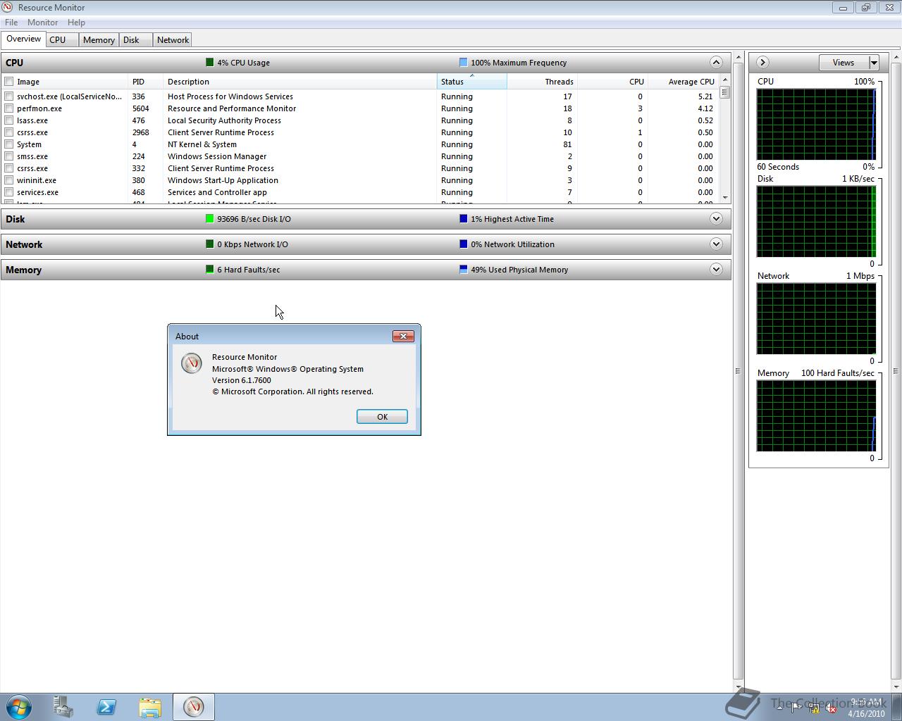
Task: Check the box for perfmon.exe
Action: click(9, 108)
